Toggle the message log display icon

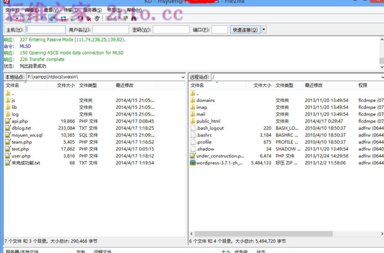pyautogui.click(x=27, y=18)
